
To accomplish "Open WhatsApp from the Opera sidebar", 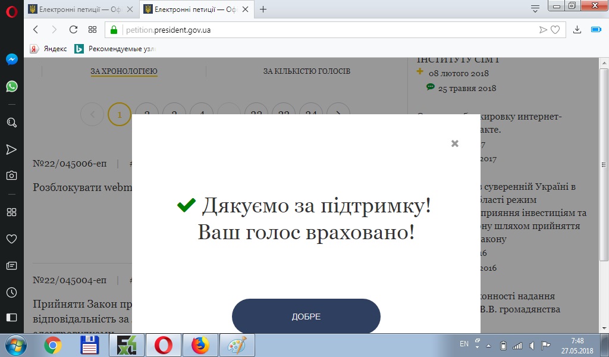I will tap(11, 87).
